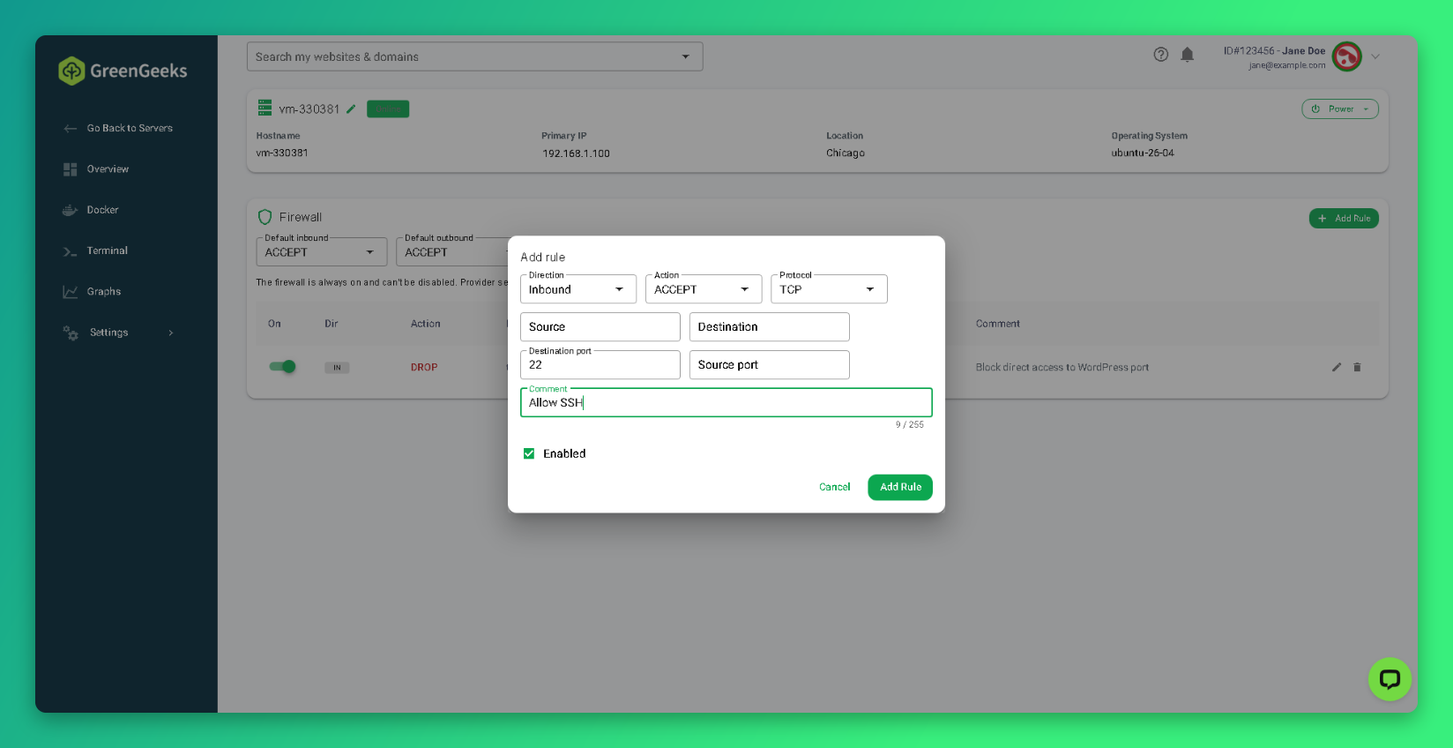Click the Graphs chart icon in sidebar
Screen dimensions: 1453x748
tap(70, 292)
